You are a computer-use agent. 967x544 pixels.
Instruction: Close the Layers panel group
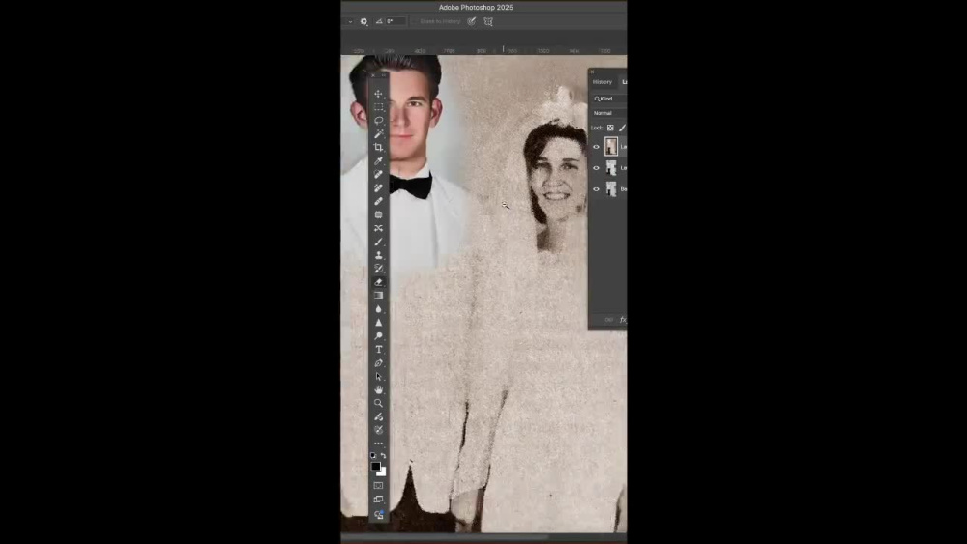coord(592,72)
